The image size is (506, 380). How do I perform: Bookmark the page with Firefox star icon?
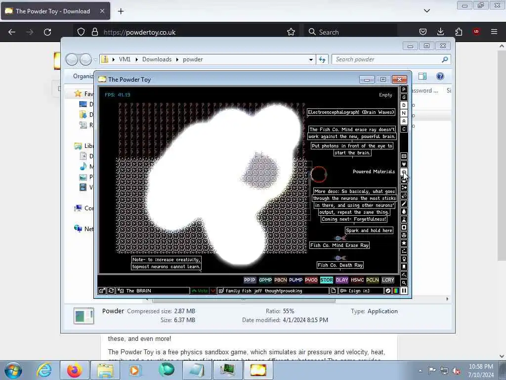click(291, 32)
